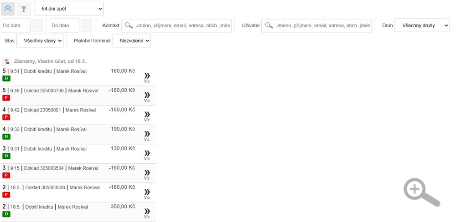Open Platební terminál 'Nezvolené' dropdown
This screenshot has height=222, width=456.
[x=132, y=40]
